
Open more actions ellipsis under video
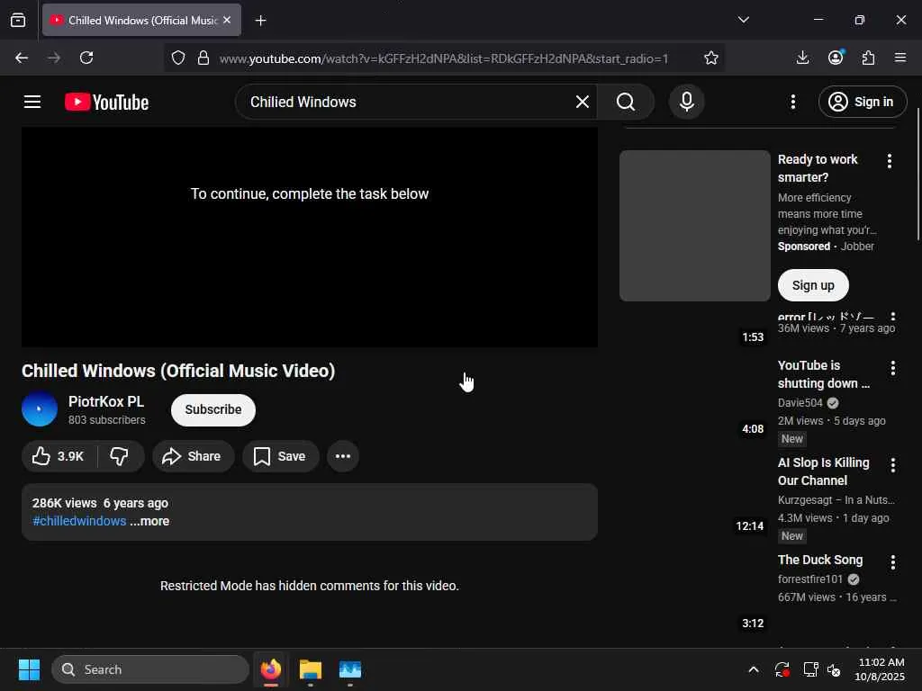coord(343,456)
